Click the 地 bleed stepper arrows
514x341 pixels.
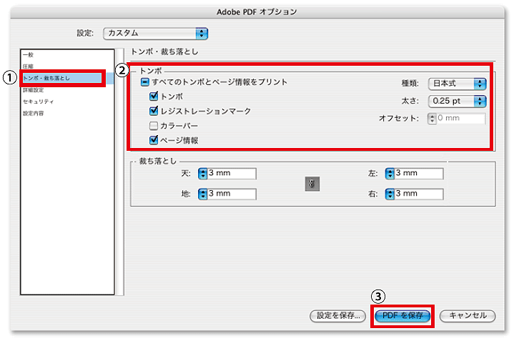[203, 194]
